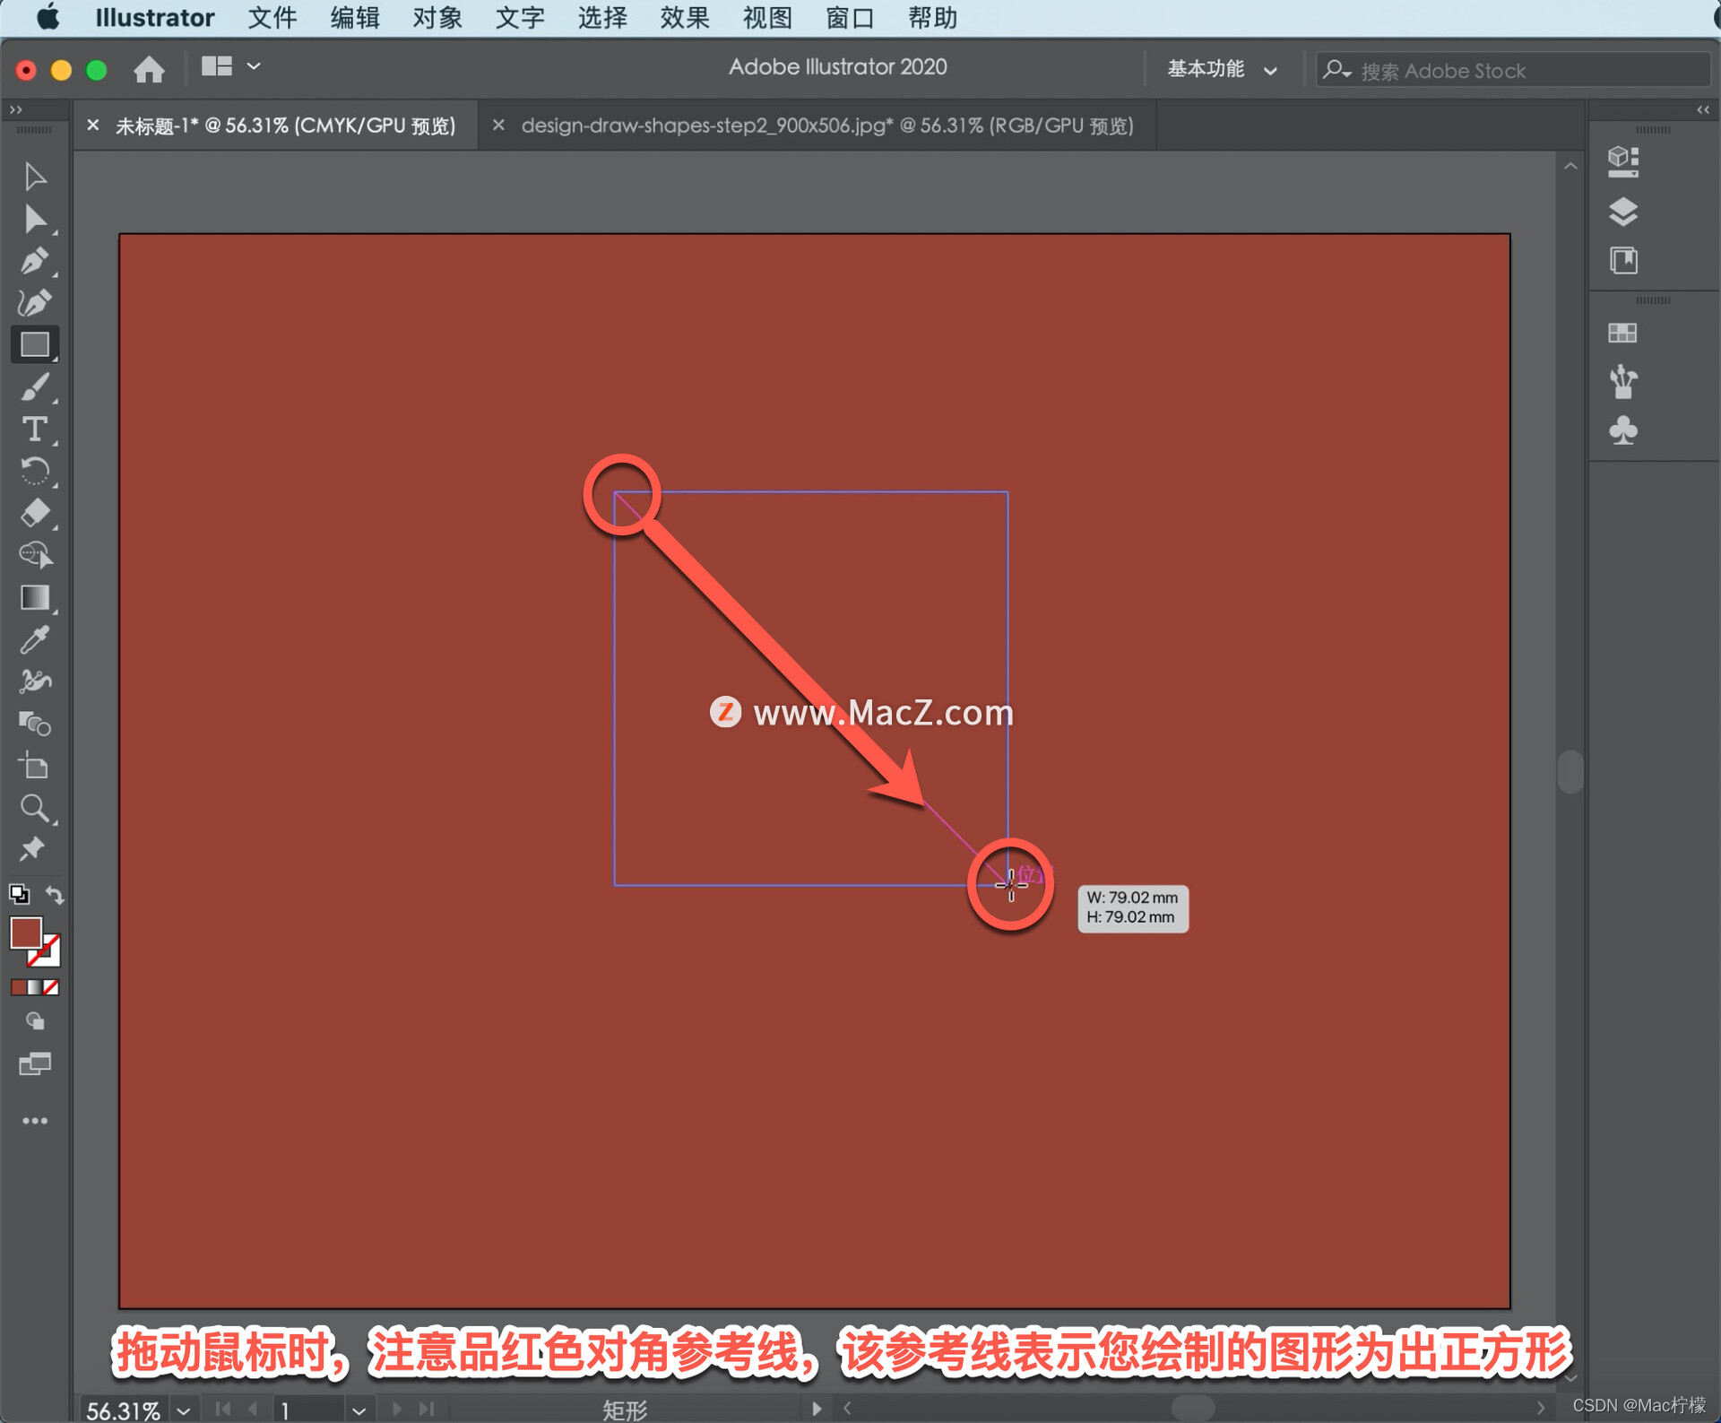Click the fill color swatch
Image resolution: width=1721 pixels, height=1423 pixels.
tap(25, 933)
